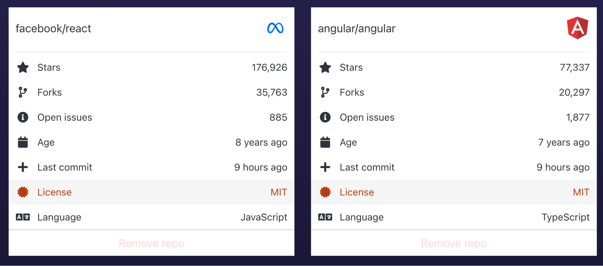Click 9 hours ago in angular/angular card

563,167
